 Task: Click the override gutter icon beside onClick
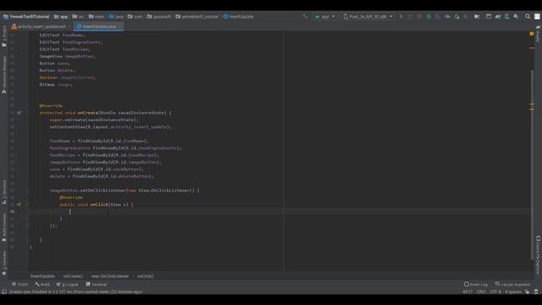tap(19, 204)
